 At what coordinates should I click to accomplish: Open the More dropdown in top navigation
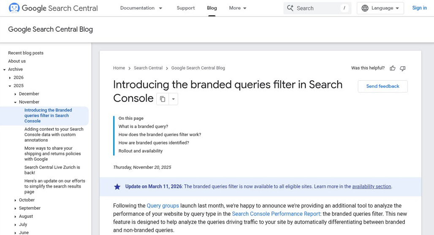pyautogui.click(x=238, y=8)
